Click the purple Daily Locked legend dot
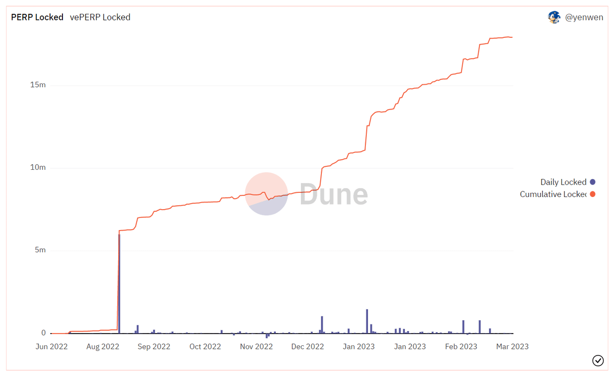This screenshot has width=614, height=376. (593, 182)
